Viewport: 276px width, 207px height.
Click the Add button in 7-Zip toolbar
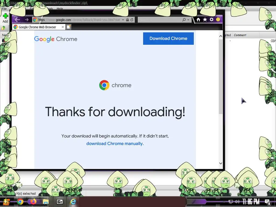tap(5, 18)
